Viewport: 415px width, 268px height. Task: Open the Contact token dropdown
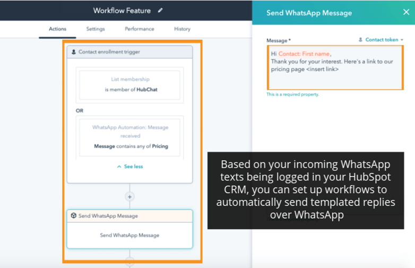coord(382,40)
